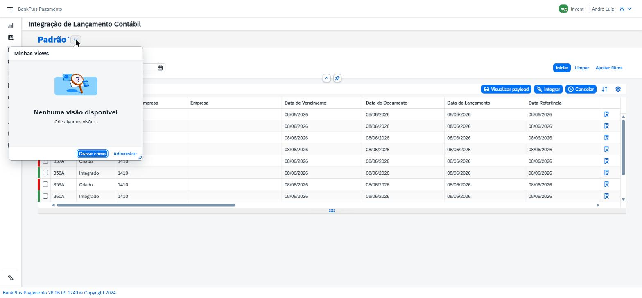Screen dimensions: 642x298
Task: Click the Gravar como button
Action: (92, 154)
